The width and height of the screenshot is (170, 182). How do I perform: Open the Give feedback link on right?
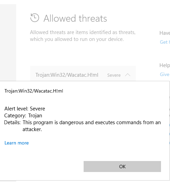coord(165,74)
